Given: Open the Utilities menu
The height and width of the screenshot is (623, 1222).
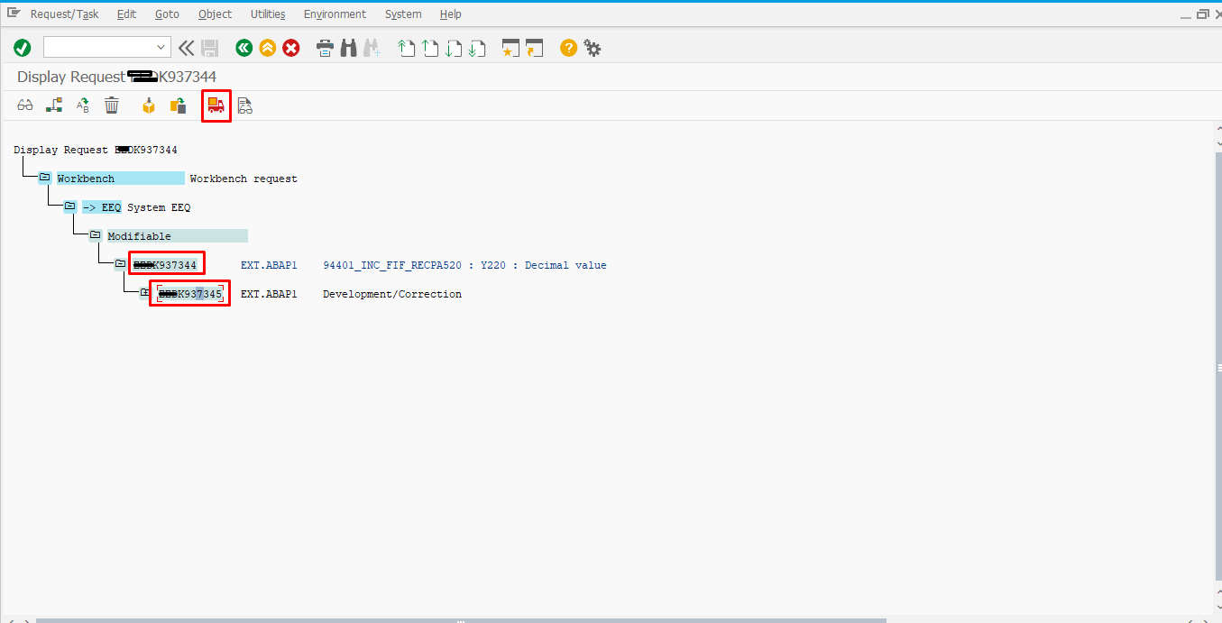Looking at the screenshot, I should (268, 14).
